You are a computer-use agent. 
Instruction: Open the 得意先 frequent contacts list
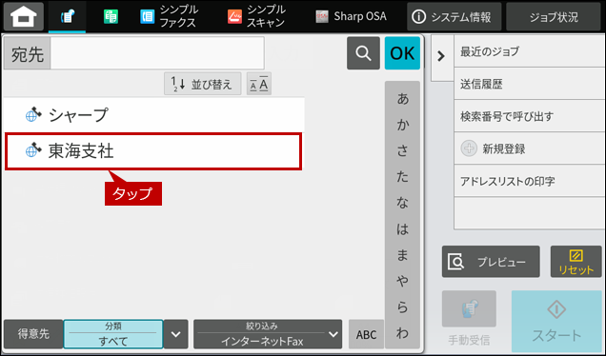click(33, 334)
